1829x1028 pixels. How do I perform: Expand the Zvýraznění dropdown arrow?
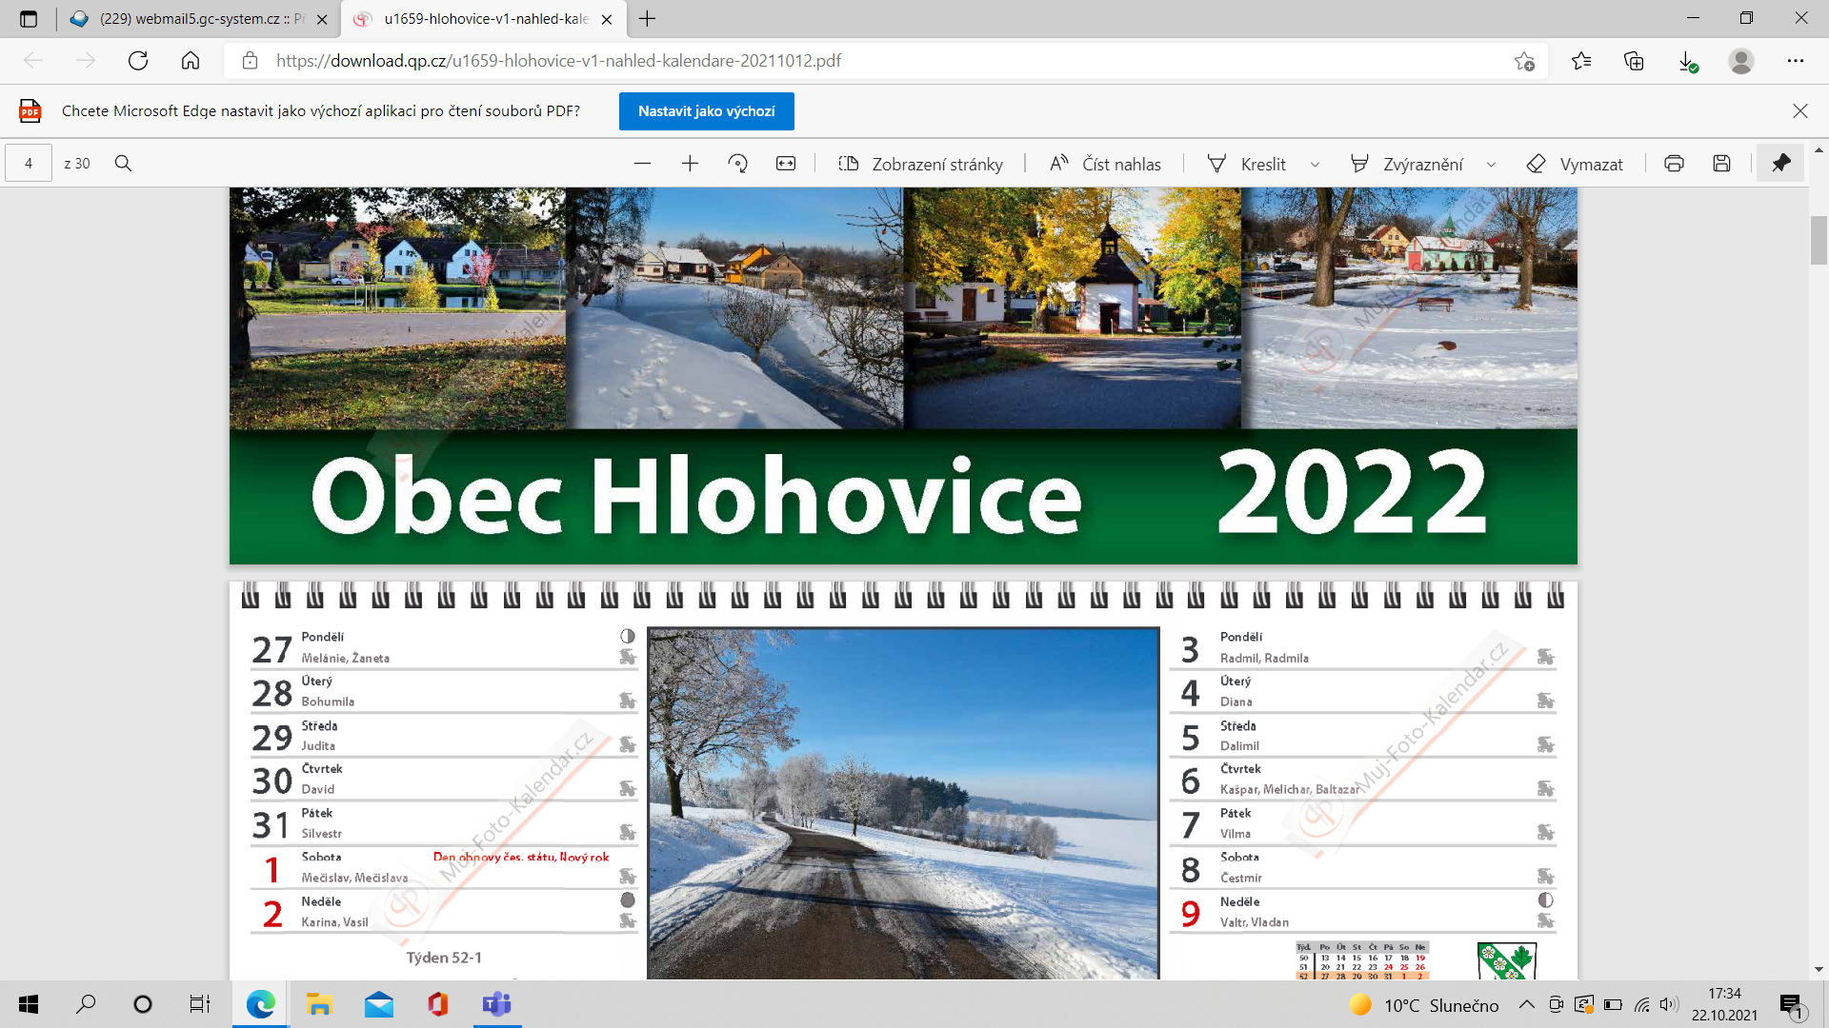1492,165
